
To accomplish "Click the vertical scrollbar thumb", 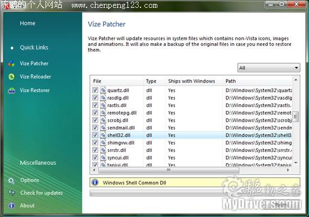I will (296, 117).
